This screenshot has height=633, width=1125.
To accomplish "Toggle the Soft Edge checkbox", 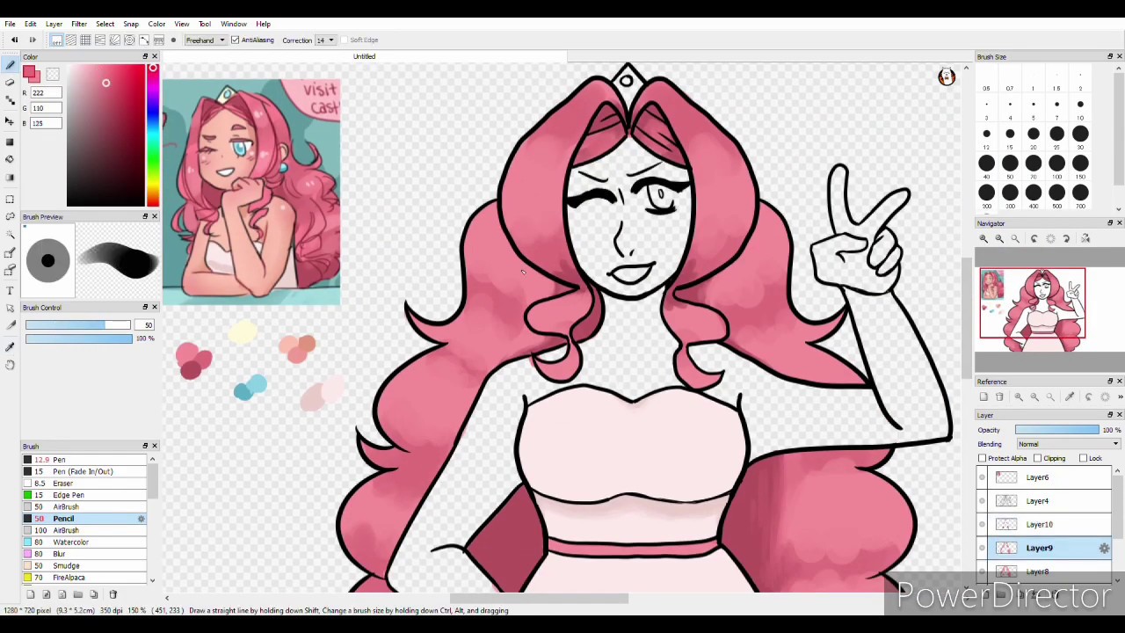I will pos(345,40).
